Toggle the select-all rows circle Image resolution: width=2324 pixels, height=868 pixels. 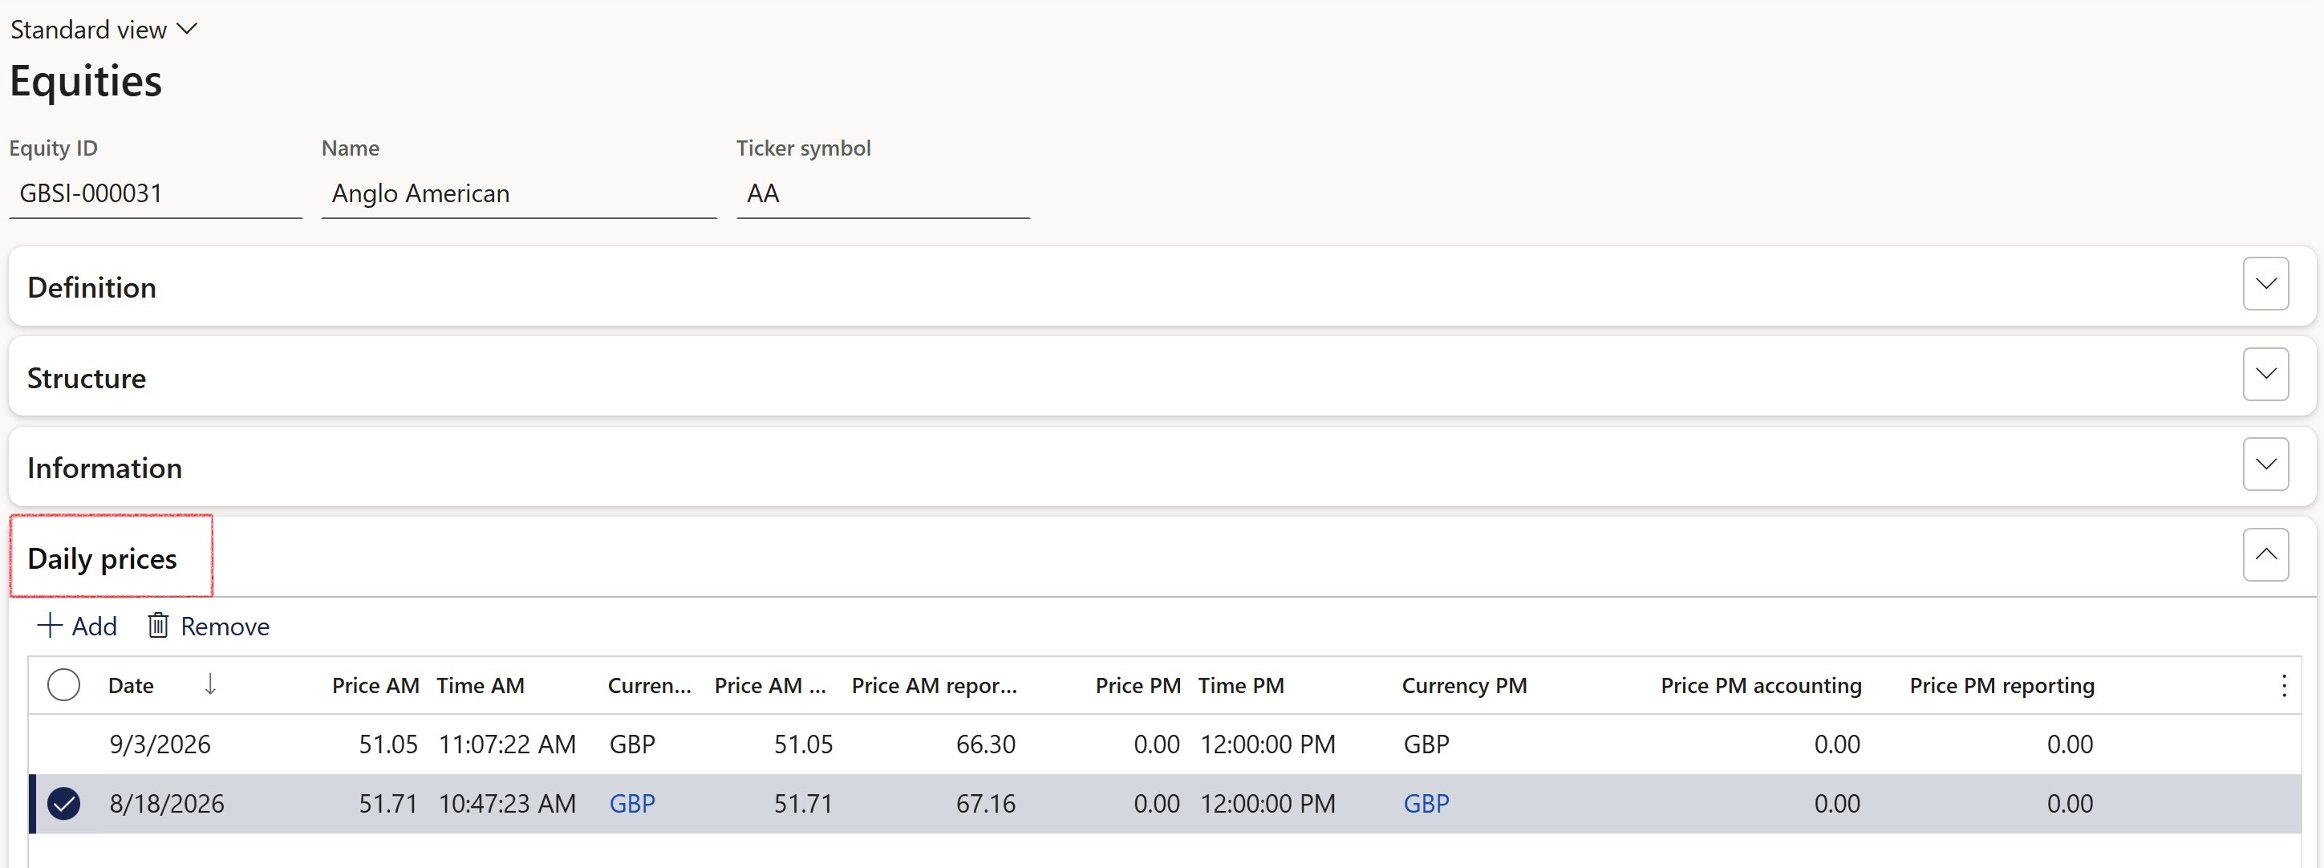pyautogui.click(x=63, y=685)
